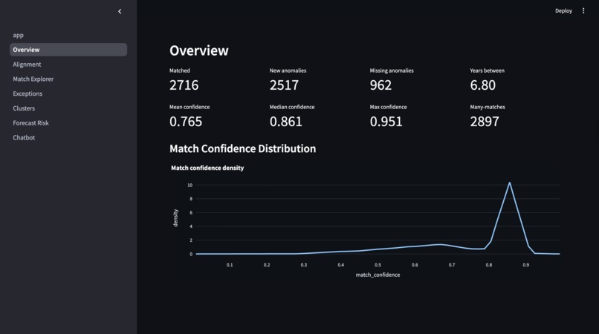Click the density peak on the chart
Screen dimensions: 599x334
pyautogui.click(x=510, y=183)
